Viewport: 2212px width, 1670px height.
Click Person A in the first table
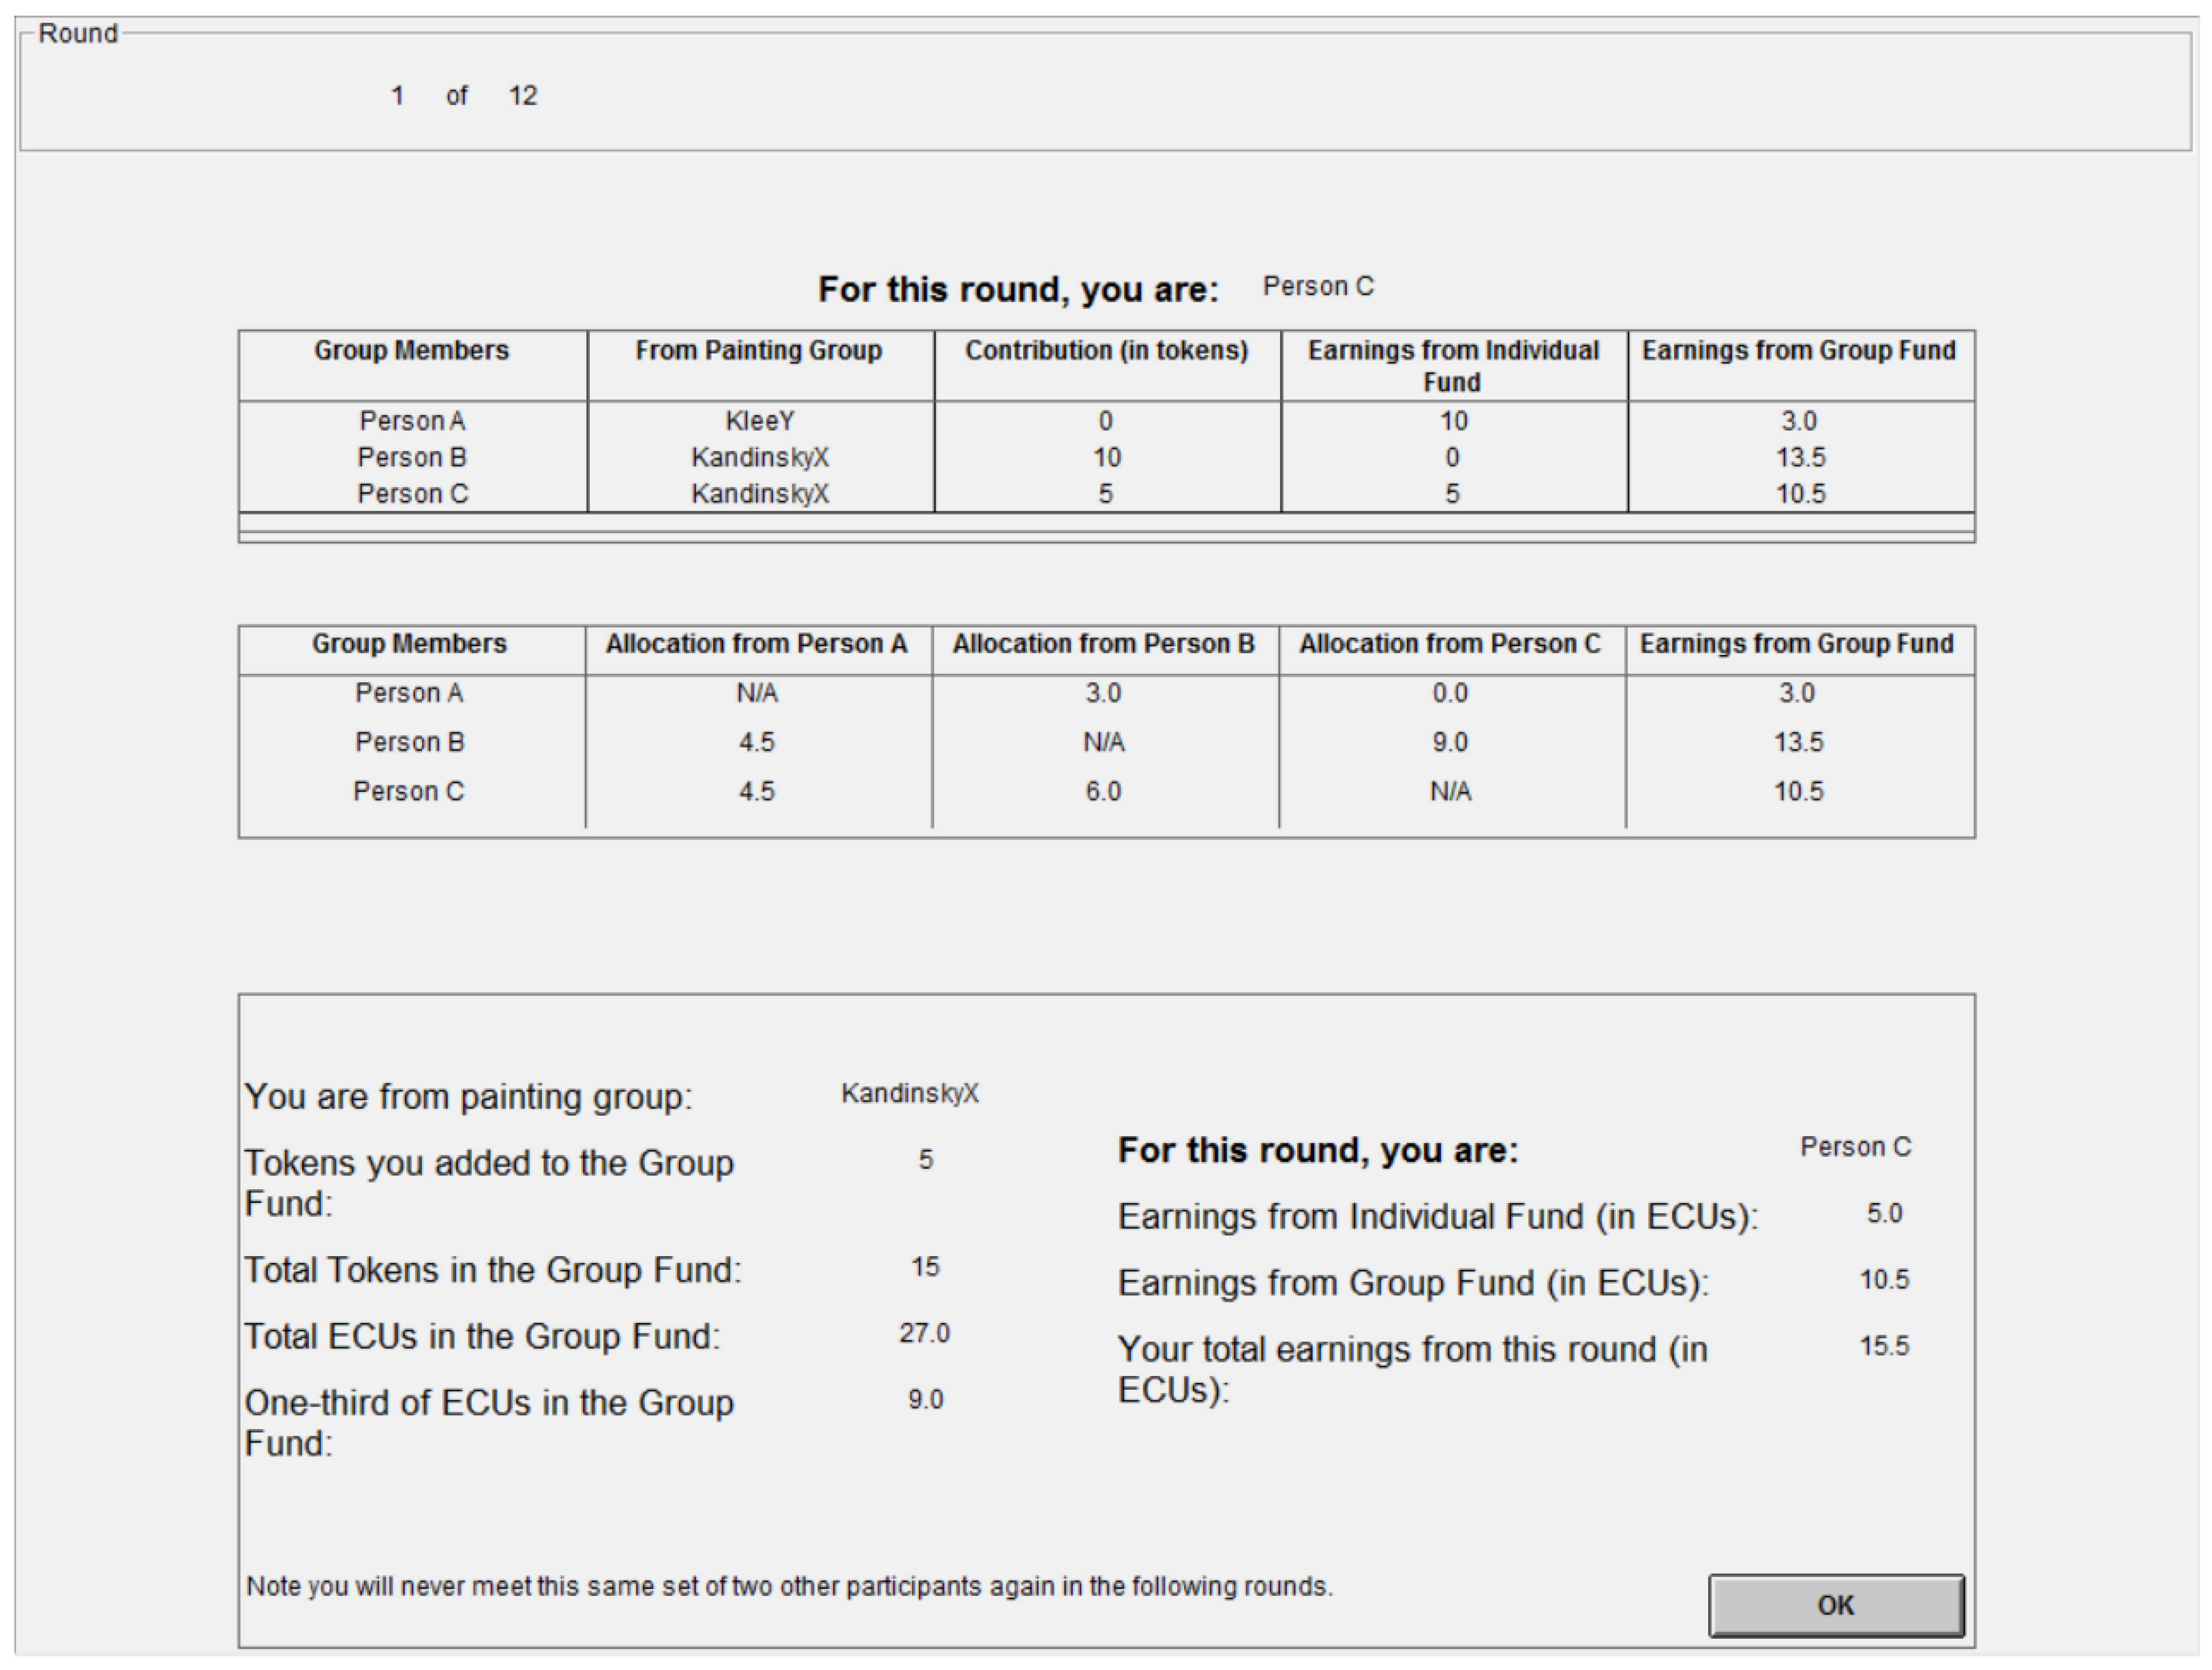coord(412,421)
